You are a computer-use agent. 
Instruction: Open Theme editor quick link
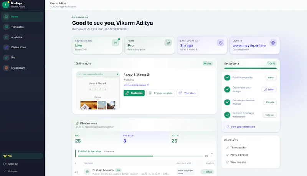pyautogui.click(x=238, y=148)
